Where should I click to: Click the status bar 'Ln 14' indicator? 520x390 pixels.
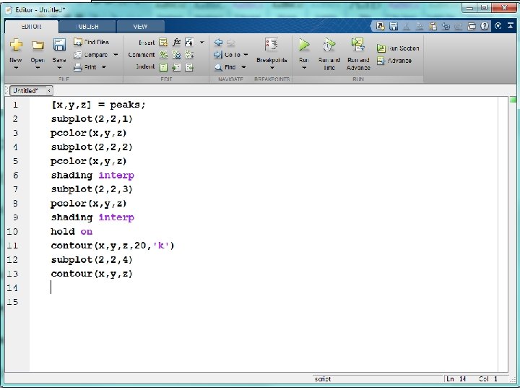click(456, 379)
